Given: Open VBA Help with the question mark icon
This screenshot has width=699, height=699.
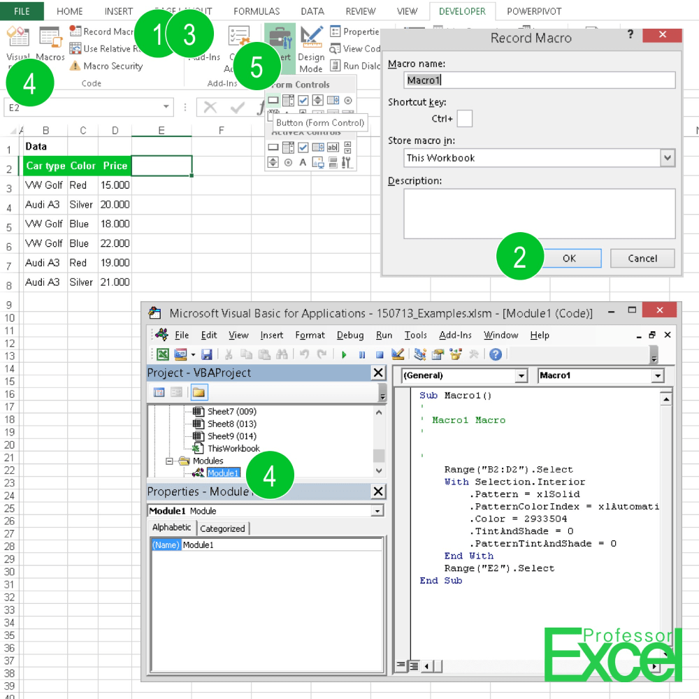Looking at the screenshot, I should pyautogui.click(x=496, y=354).
